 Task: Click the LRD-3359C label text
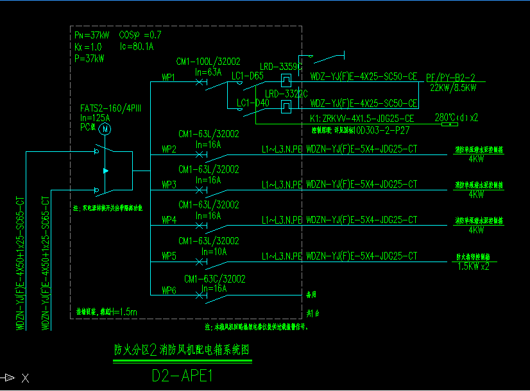(281, 67)
